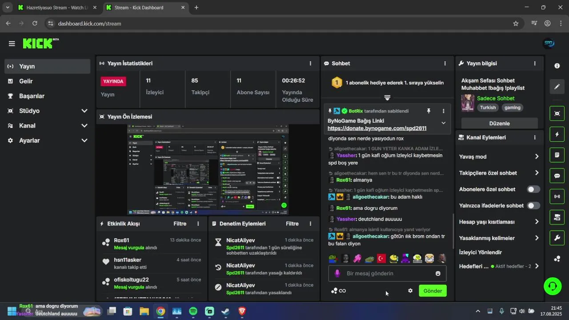Click the Bir mesaj gönderin input field
Viewport: 569px width, 320px height.
387,273
